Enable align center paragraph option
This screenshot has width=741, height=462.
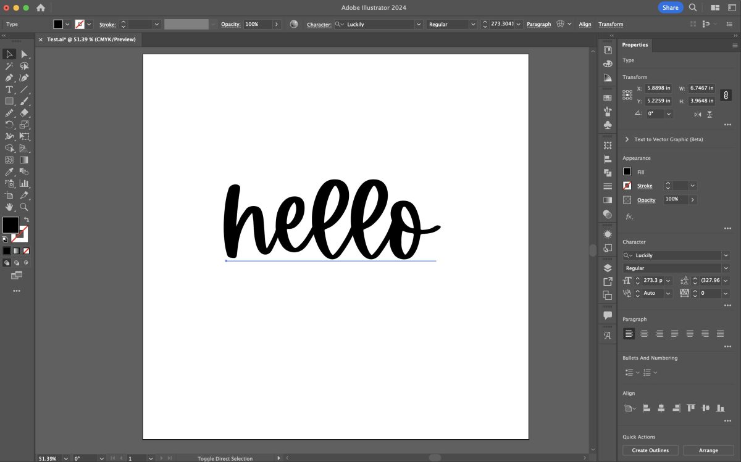(x=644, y=334)
